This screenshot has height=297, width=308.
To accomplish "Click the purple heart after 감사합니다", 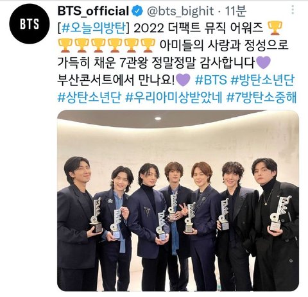I will [263, 63].
